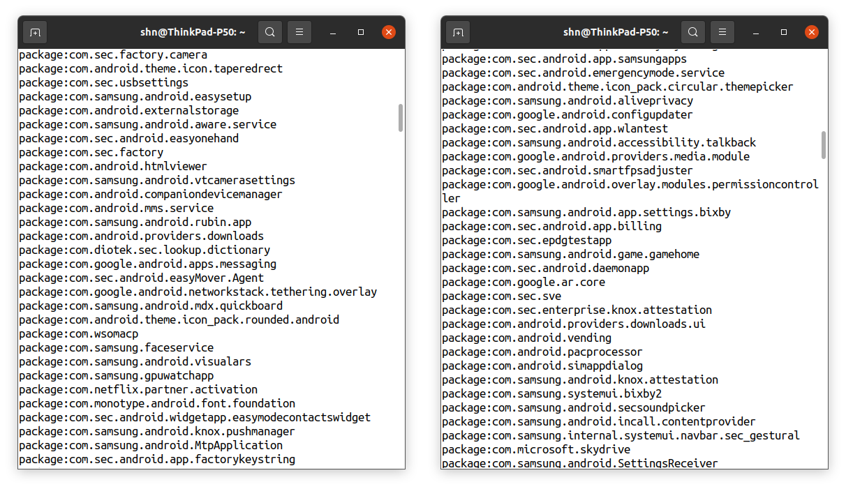Screen dimensions: 846x489
Task: Click 'package:com.sec.android.emergencymode.service' line
Action: 584,73
